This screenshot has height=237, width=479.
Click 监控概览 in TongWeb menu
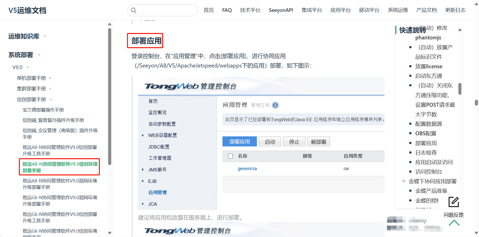pos(157,112)
